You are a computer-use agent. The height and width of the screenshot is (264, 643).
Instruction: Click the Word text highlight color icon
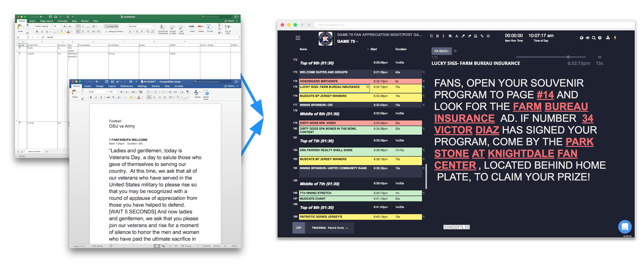(131, 97)
